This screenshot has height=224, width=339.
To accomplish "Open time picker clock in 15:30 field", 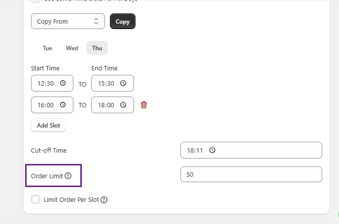I will (x=123, y=83).
